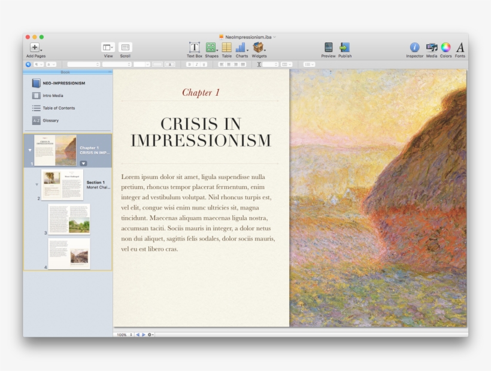The image size is (491, 371).
Task: Open the Colors picker
Action: pos(445,47)
